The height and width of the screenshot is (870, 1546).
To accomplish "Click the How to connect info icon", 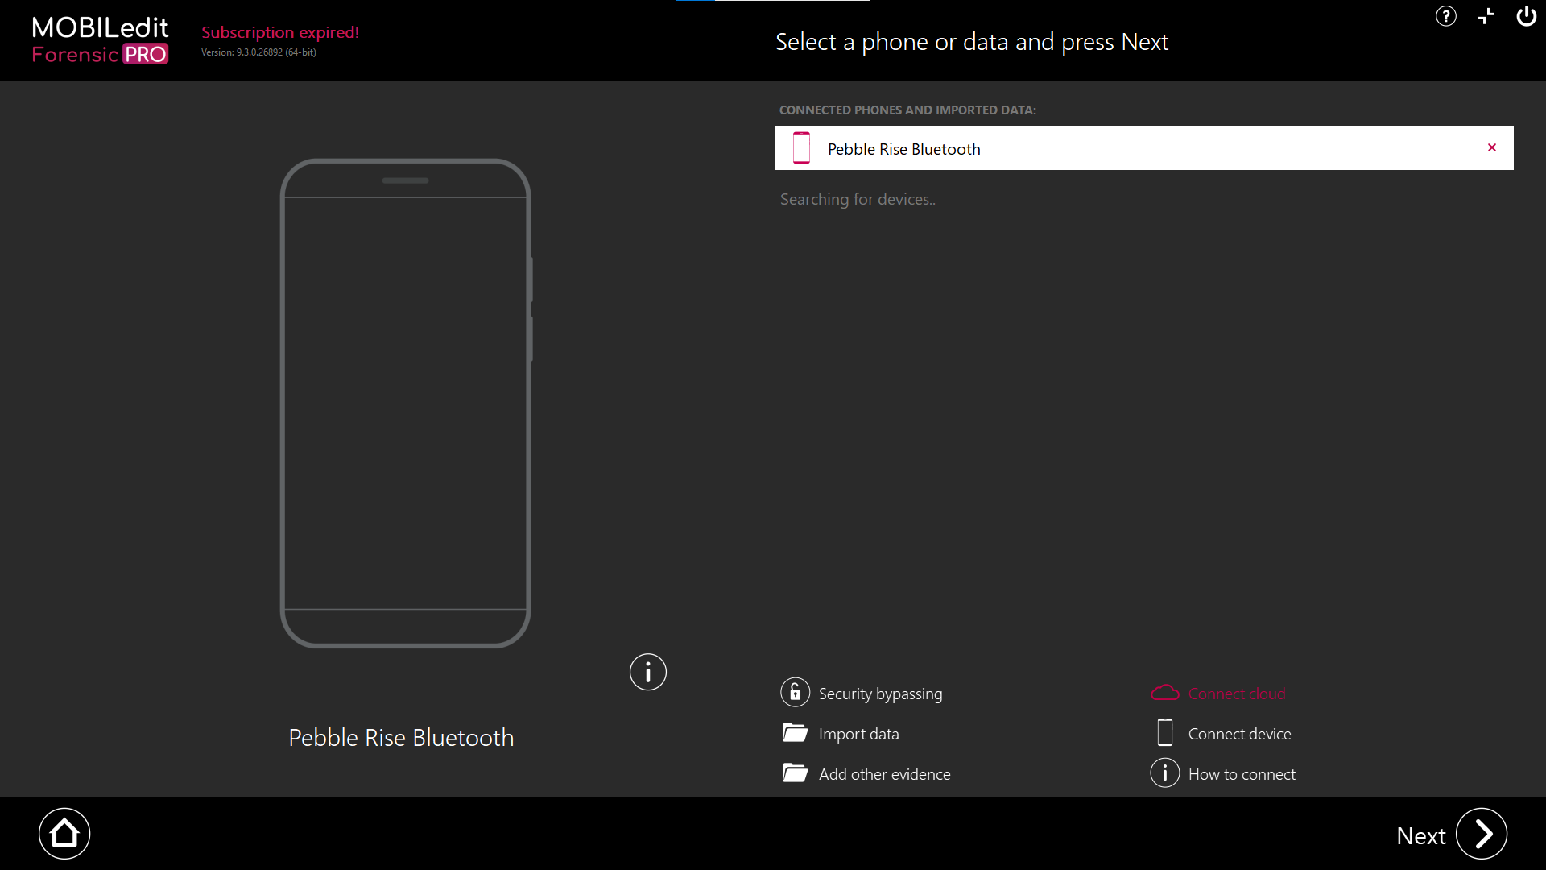I will (x=1164, y=773).
